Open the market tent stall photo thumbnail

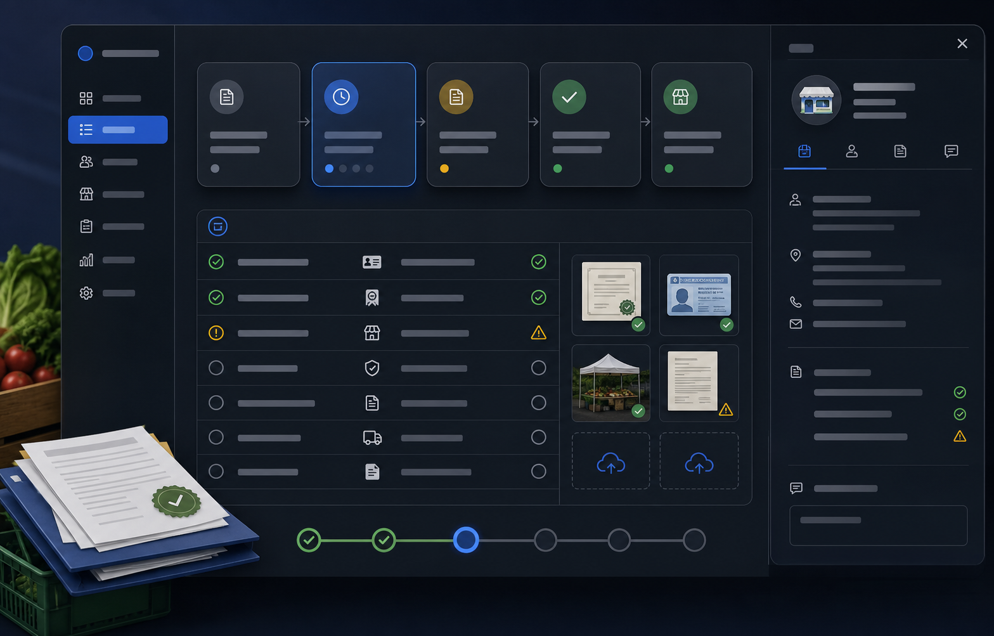coord(611,383)
